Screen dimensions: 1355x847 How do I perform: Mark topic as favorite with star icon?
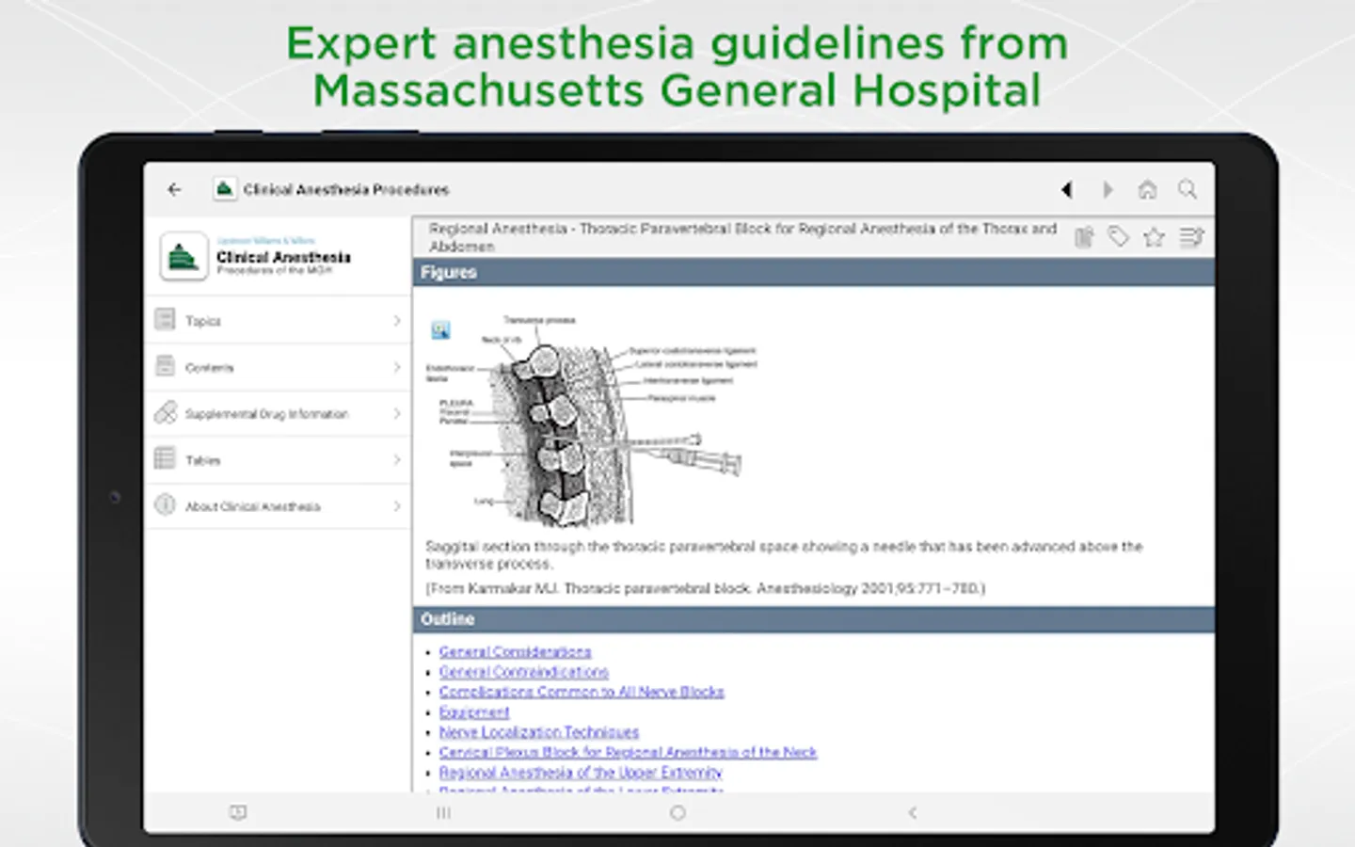tap(1154, 237)
